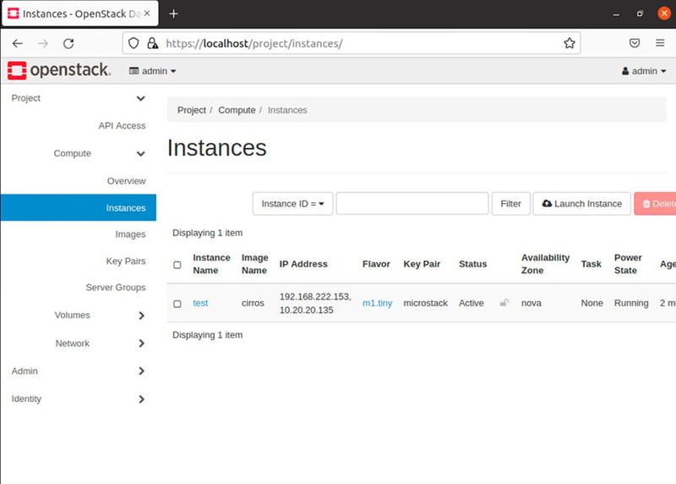Collapse the Project sidebar section
Image resolution: width=676 pixels, height=484 pixels.
tap(78, 98)
